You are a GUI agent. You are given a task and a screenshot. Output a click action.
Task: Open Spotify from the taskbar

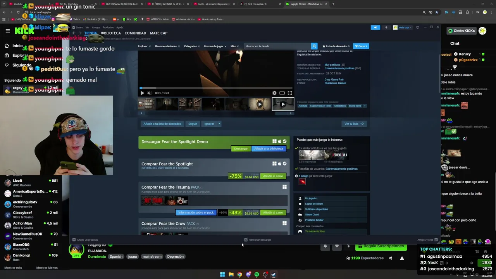(x=257, y=274)
